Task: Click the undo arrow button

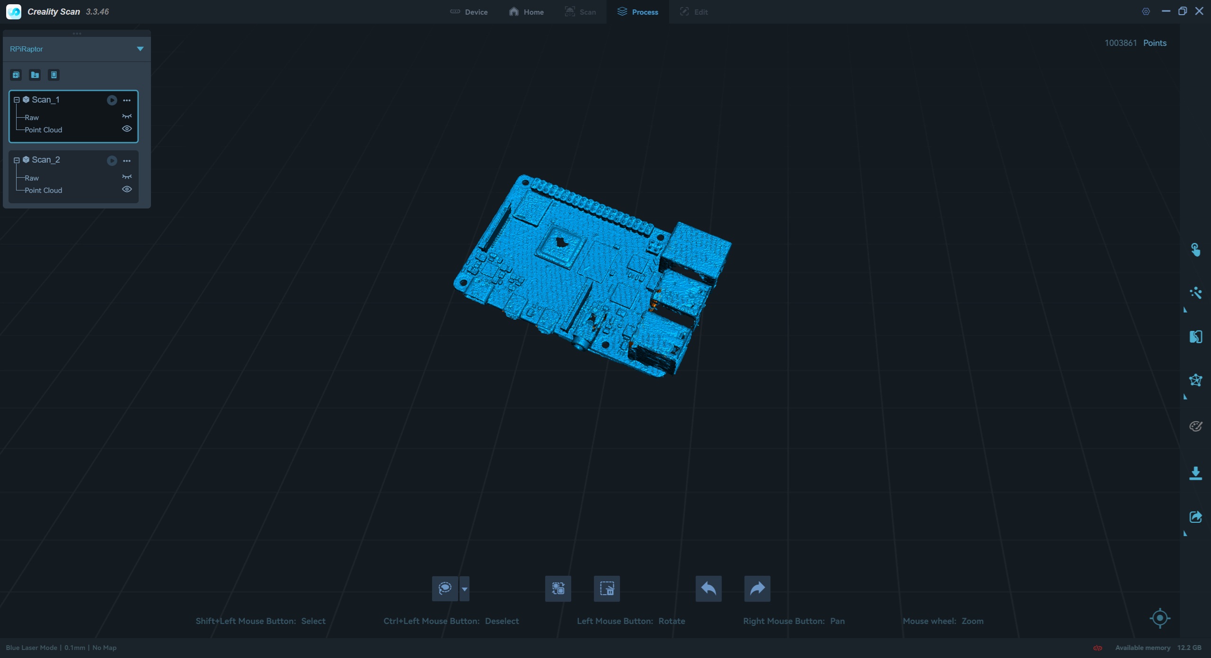Action: 708,589
